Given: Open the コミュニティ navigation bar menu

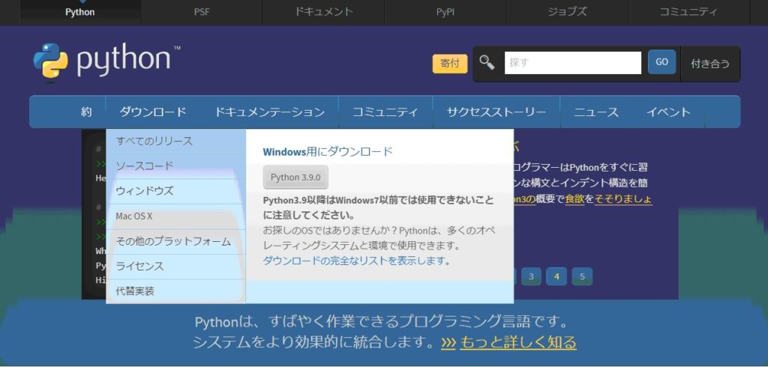Looking at the screenshot, I should [385, 112].
